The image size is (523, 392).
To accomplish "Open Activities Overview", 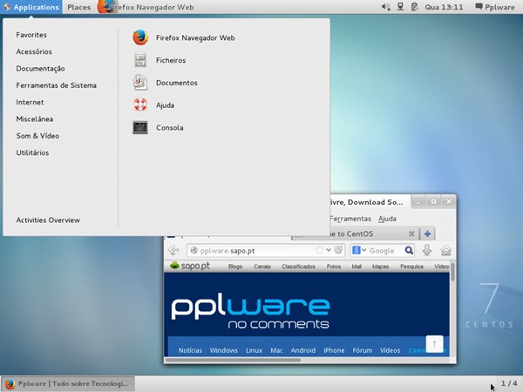I will pyautogui.click(x=48, y=220).
